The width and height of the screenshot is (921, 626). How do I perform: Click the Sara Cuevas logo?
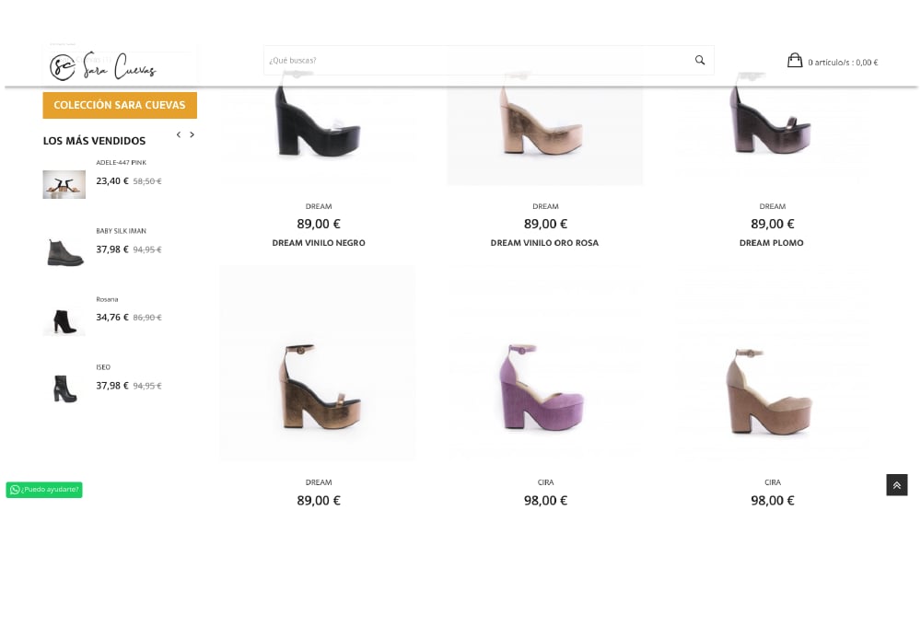pos(103,66)
